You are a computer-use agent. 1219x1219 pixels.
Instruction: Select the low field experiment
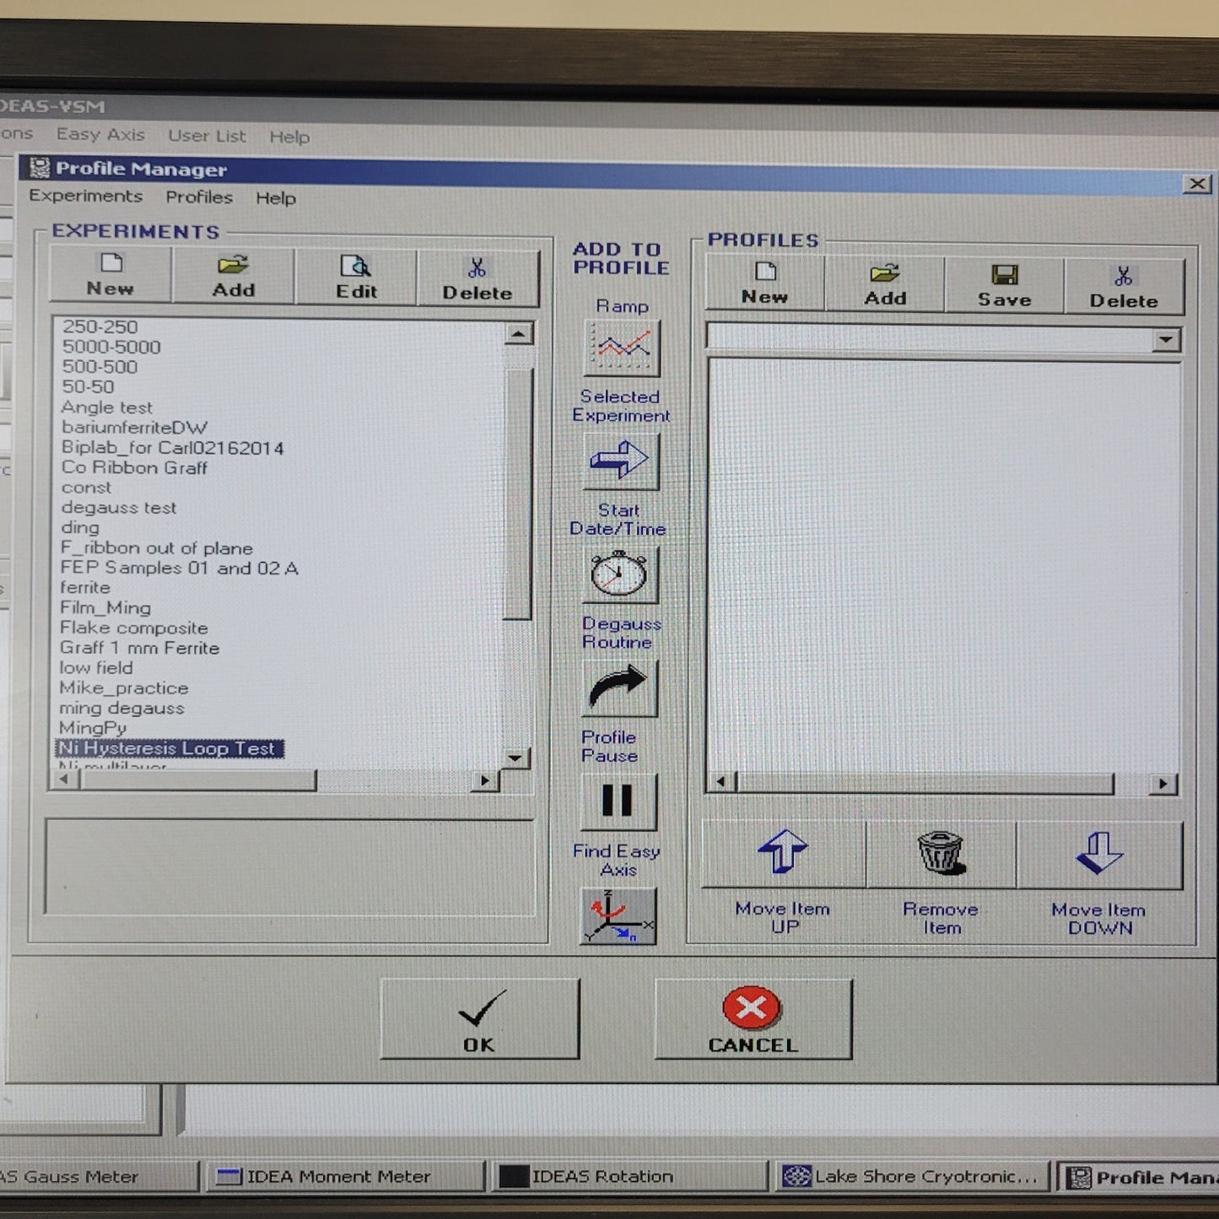pos(96,668)
